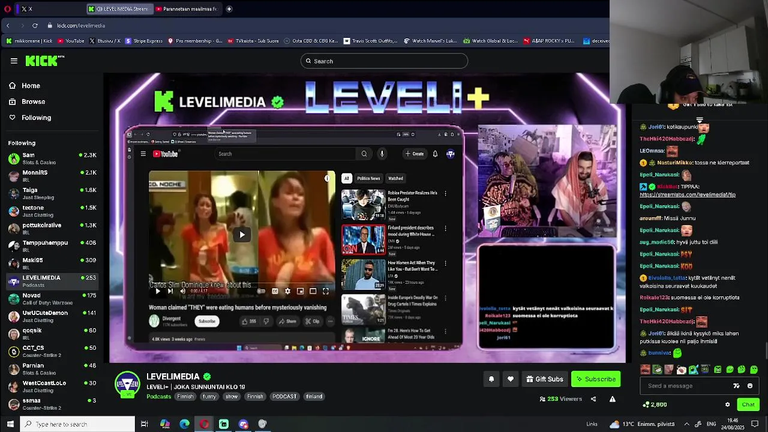The image size is (768, 432).
Task: Click the LEVELIMEDIA channel avatar below stream
Action: (x=127, y=385)
